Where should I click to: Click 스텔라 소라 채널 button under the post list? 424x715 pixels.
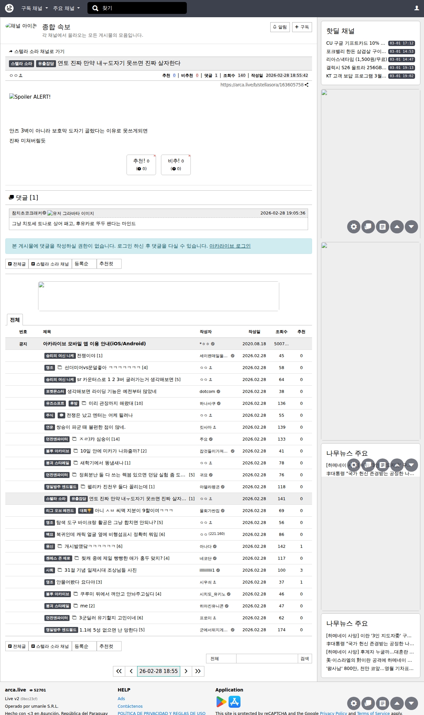pos(50,646)
